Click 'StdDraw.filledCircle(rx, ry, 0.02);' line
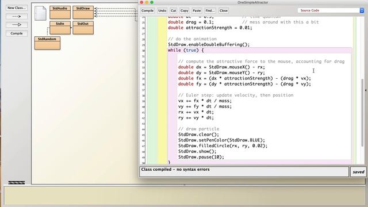368x207 pixels. [x=223, y=146]
